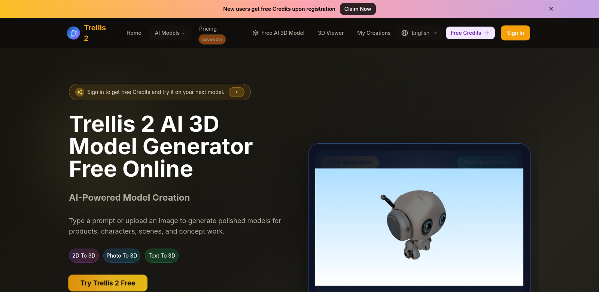599x292 pixels.
Task: Click Try Trellis 2 Free button
Action: coord(108,283)
